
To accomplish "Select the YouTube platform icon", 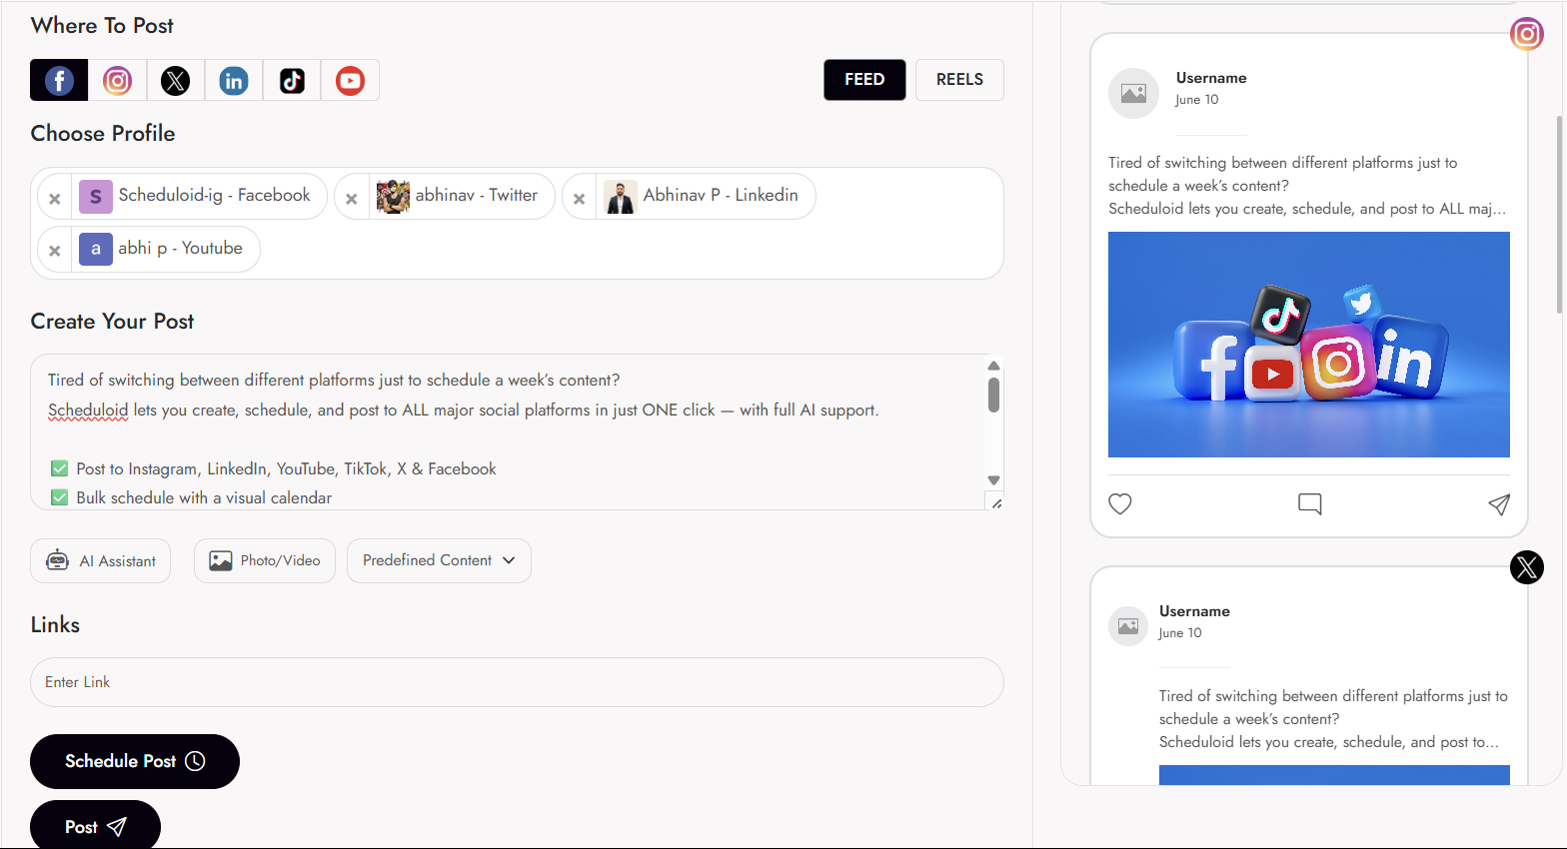I will coord(350,80).
